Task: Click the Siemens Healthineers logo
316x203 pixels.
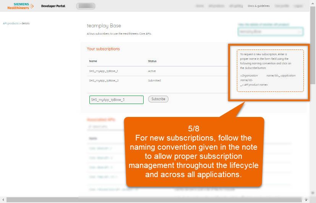Action: point(20,6)
